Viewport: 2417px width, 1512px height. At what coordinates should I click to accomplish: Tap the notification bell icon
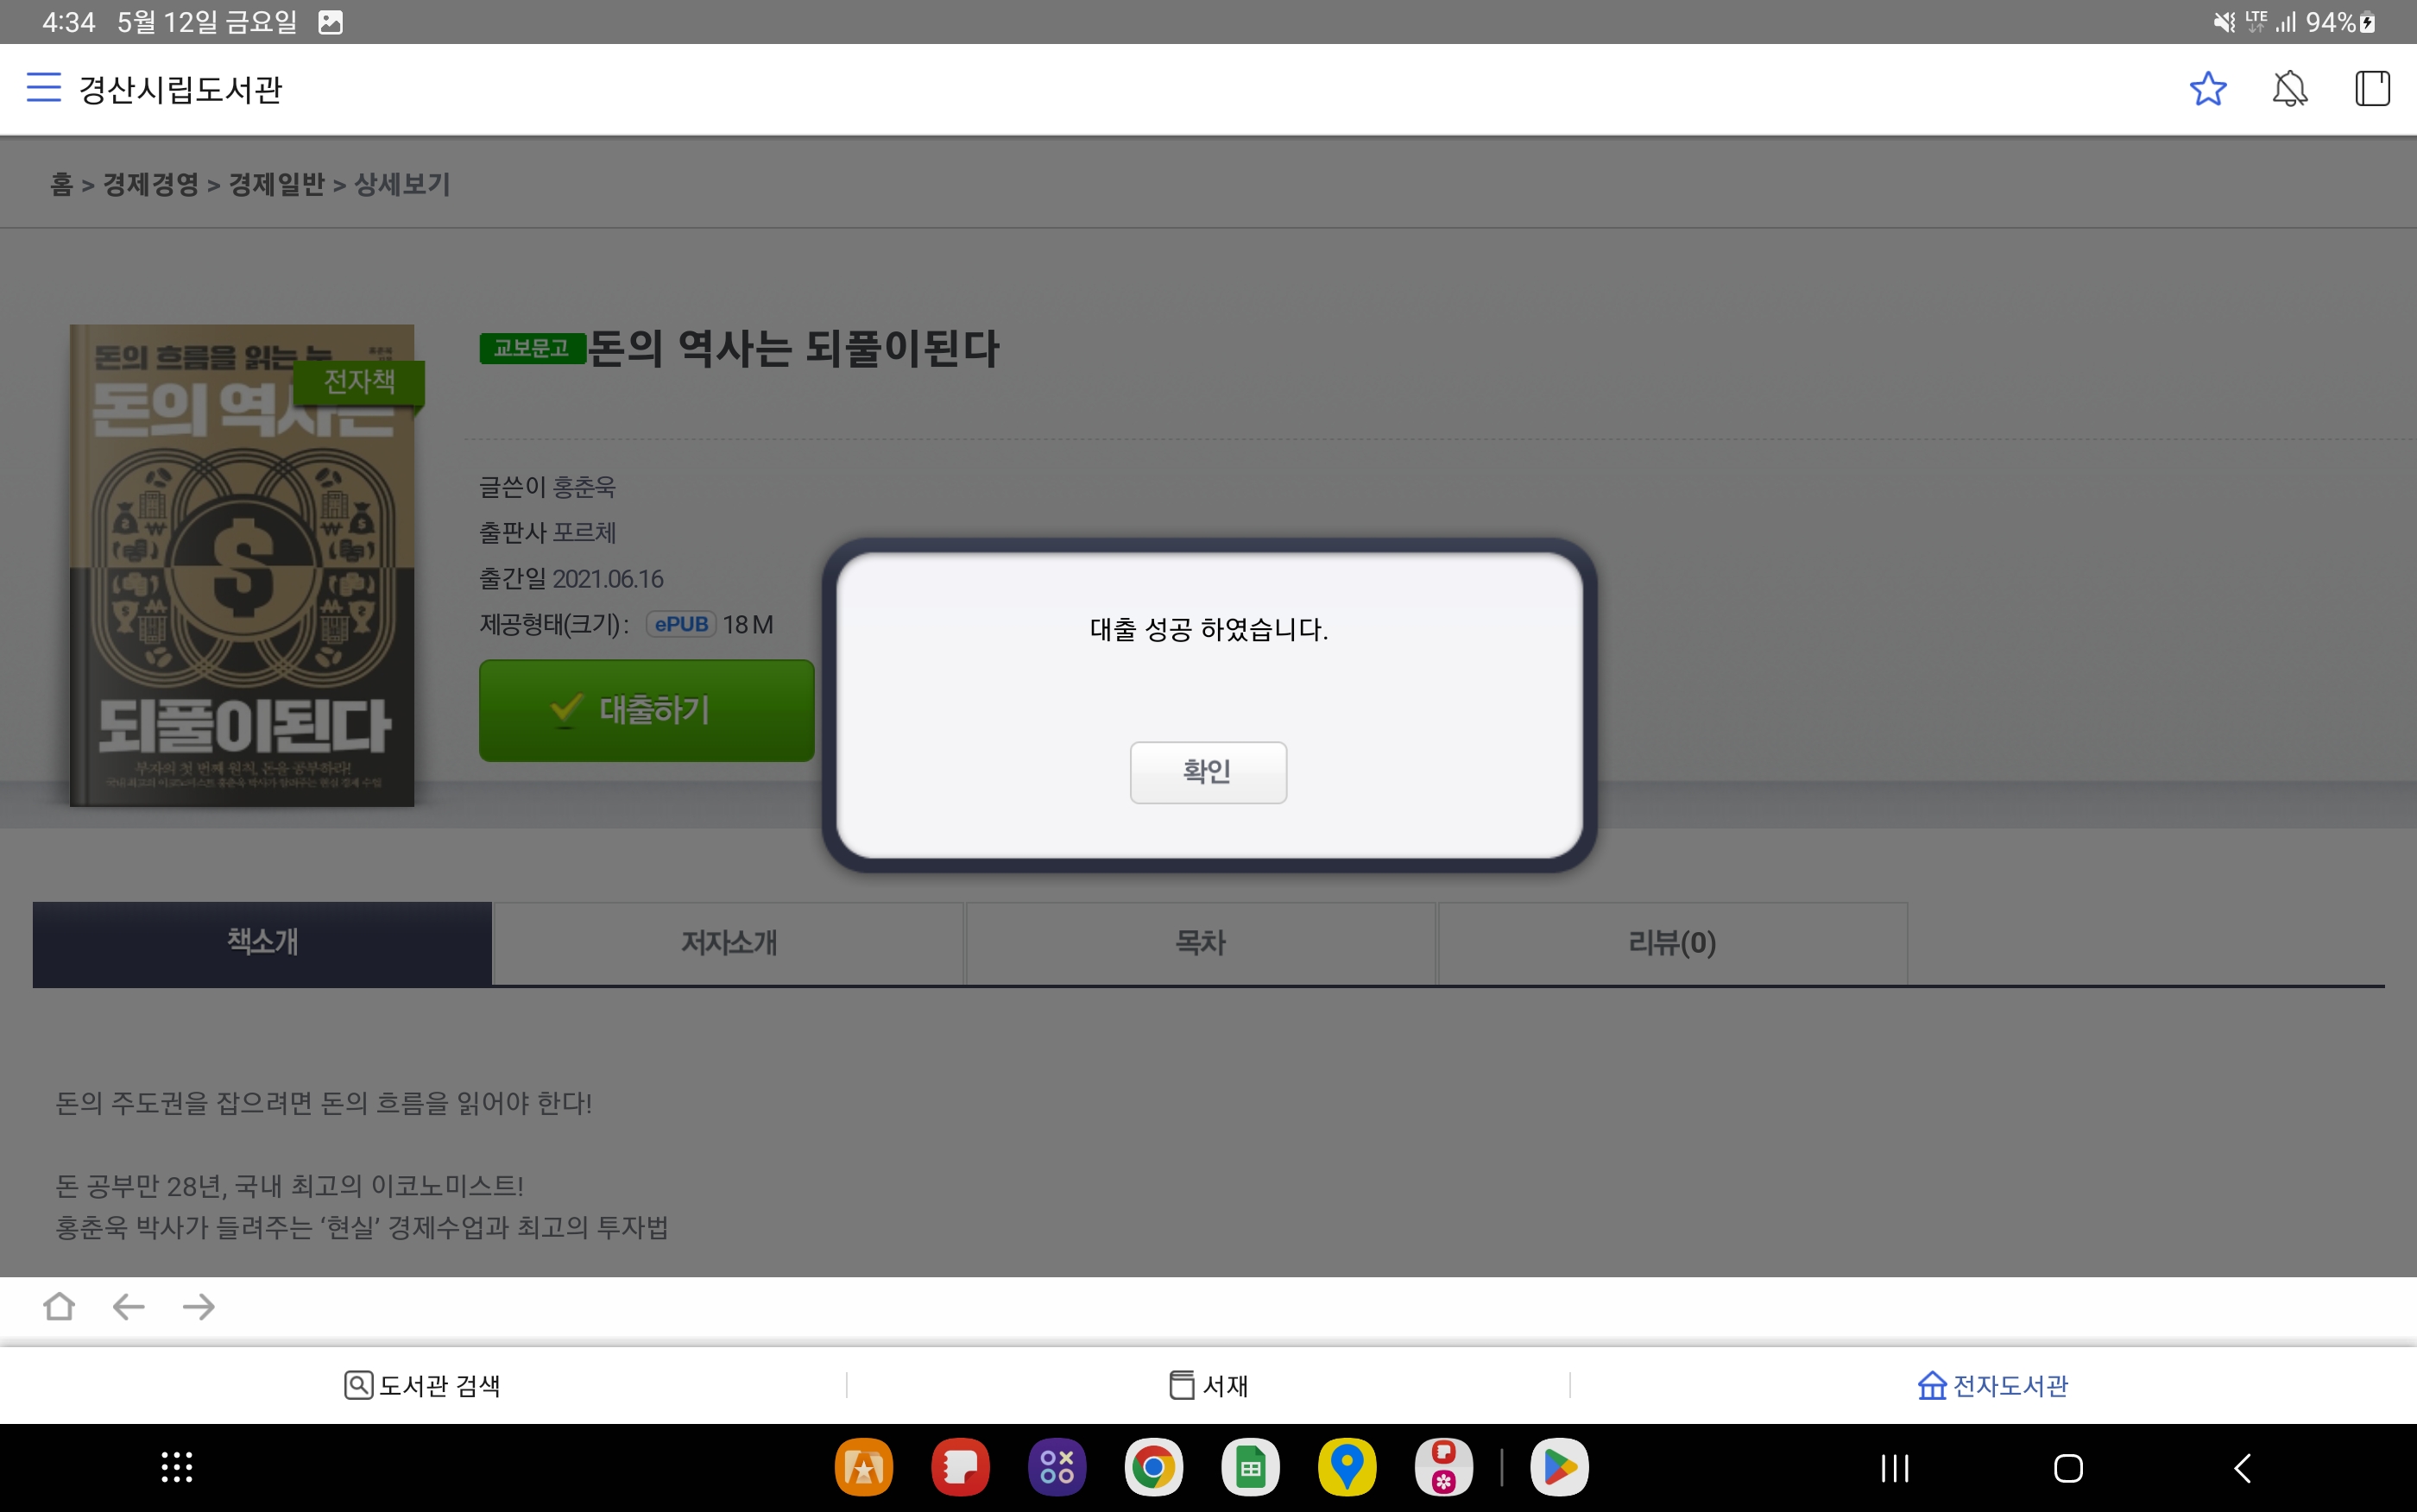(2289, 89)
